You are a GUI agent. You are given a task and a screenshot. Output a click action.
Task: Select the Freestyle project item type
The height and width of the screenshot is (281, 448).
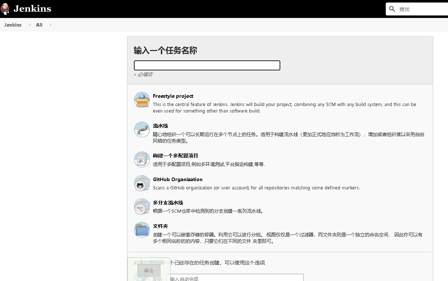(173, 96)
